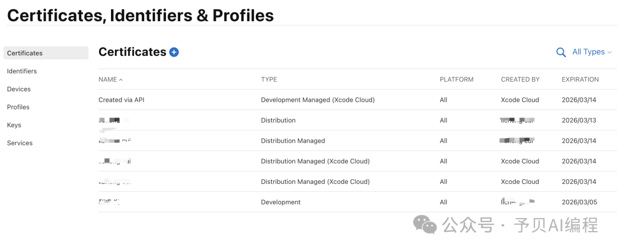Open the Development certificate expiring 2026/03/05
Image resolution: width=618 pixels, height=250 pixels.
click(281, 202)
